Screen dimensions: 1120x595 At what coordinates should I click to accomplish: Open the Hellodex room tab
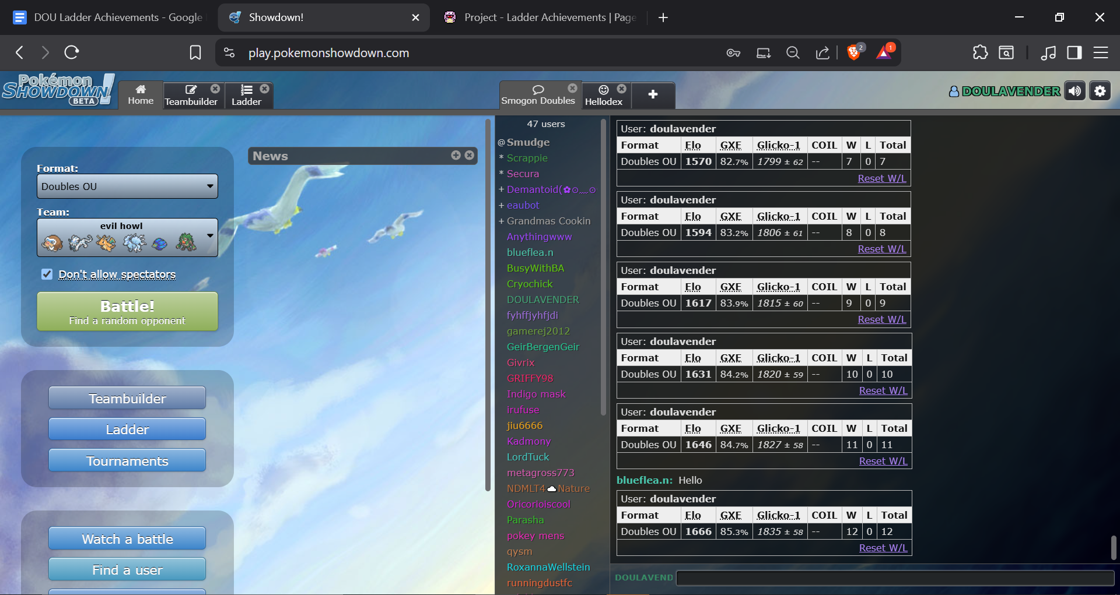point(604,95)
